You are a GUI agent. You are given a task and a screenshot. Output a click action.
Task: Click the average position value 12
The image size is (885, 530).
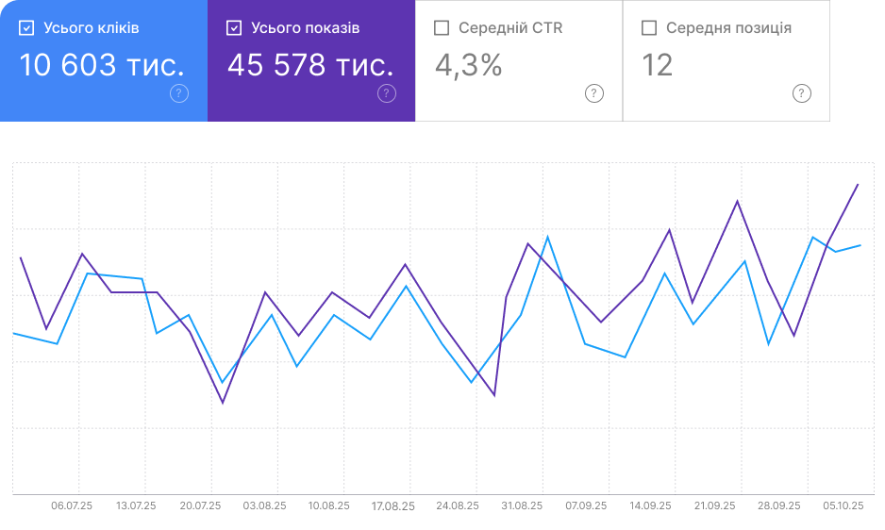[x=658, y=65]
